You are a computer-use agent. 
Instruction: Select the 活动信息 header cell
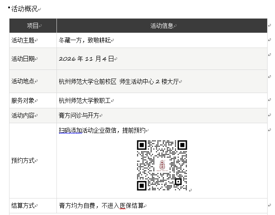click(162, 26)
